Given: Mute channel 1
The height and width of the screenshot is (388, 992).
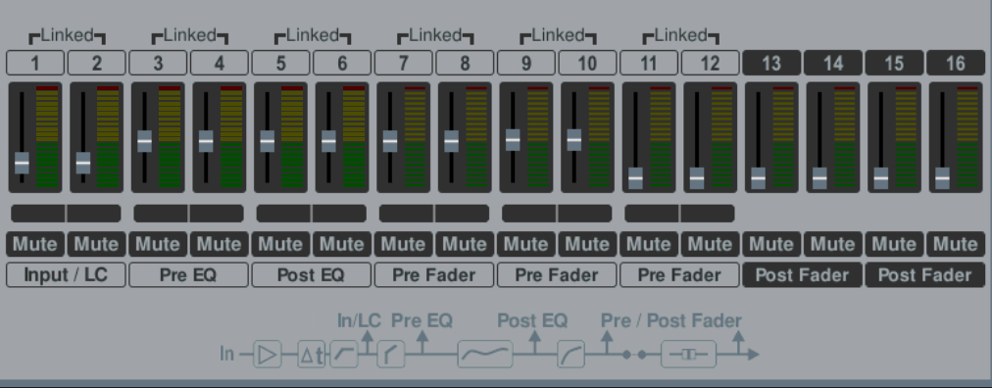Looking at the screenshot, I should [x=34, y=244].
